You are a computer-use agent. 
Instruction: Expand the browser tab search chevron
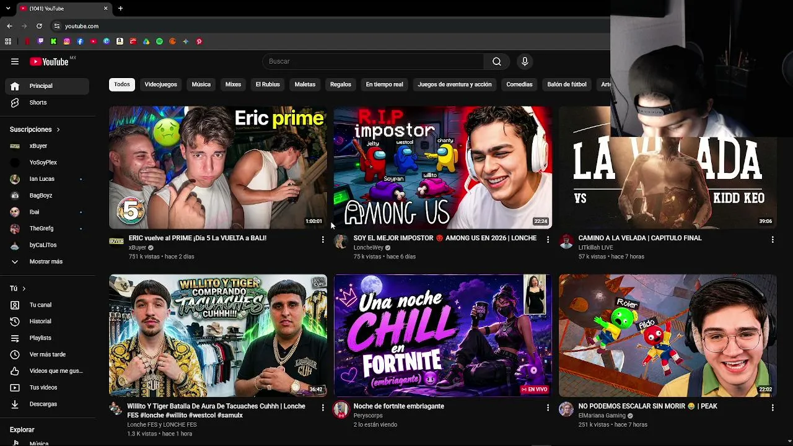click(x=8, y=9)
